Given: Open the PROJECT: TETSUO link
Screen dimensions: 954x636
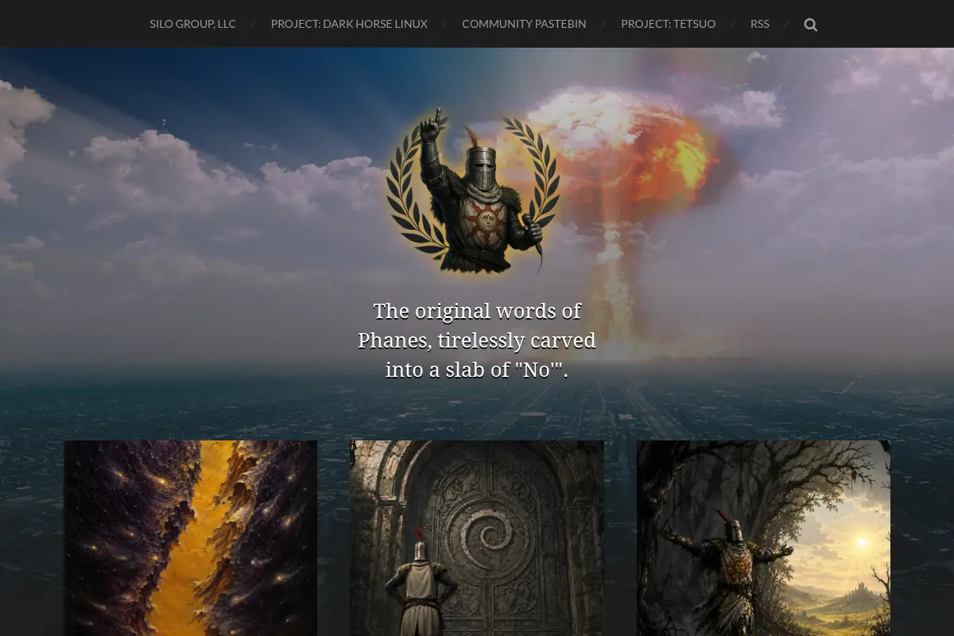Looking at the screenshot, I should [669, 24].
